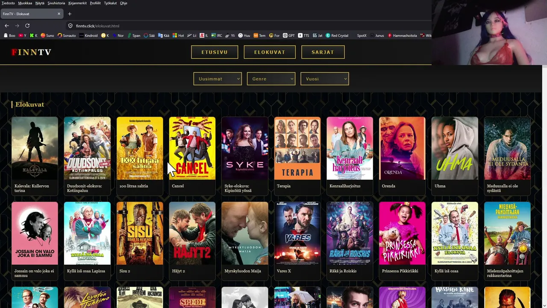547x308 pixels.
Task: Expand the Uusimmat sort dropdown
Action: [218, 79]
